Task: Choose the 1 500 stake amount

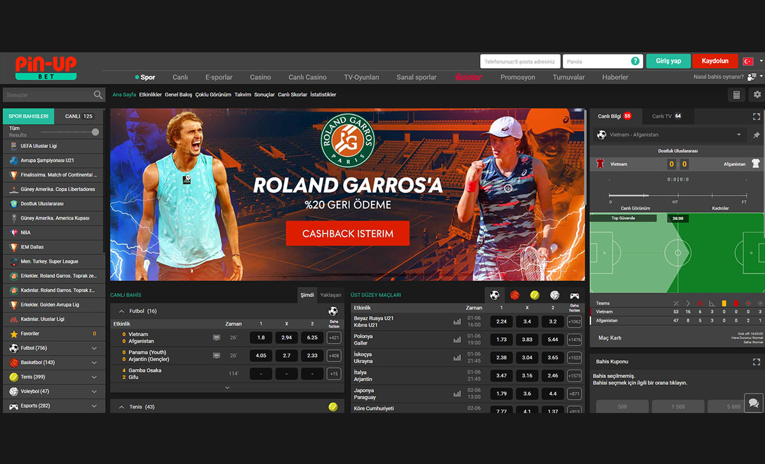Action: (678, 407)
